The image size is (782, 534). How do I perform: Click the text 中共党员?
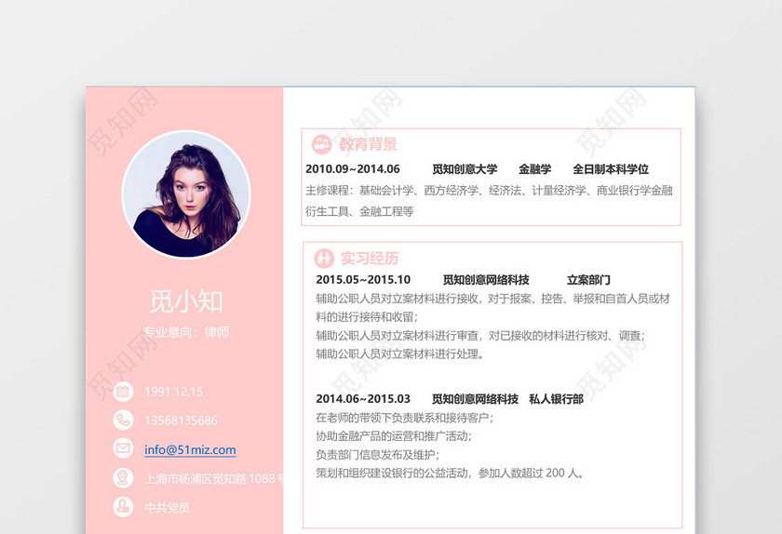point(167,508)
